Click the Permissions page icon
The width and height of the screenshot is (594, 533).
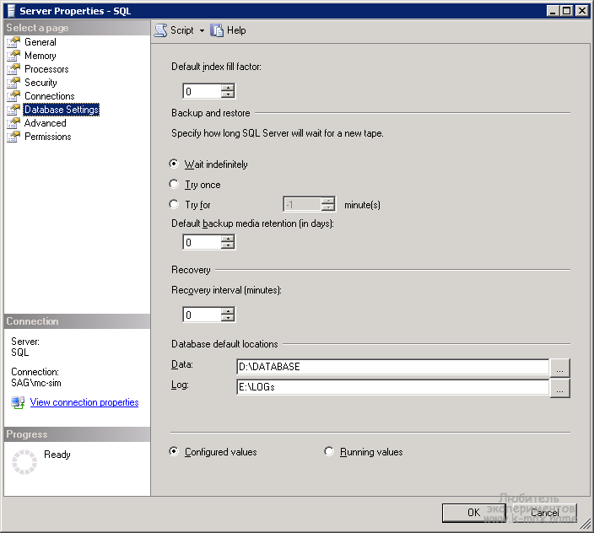[13, 137]
